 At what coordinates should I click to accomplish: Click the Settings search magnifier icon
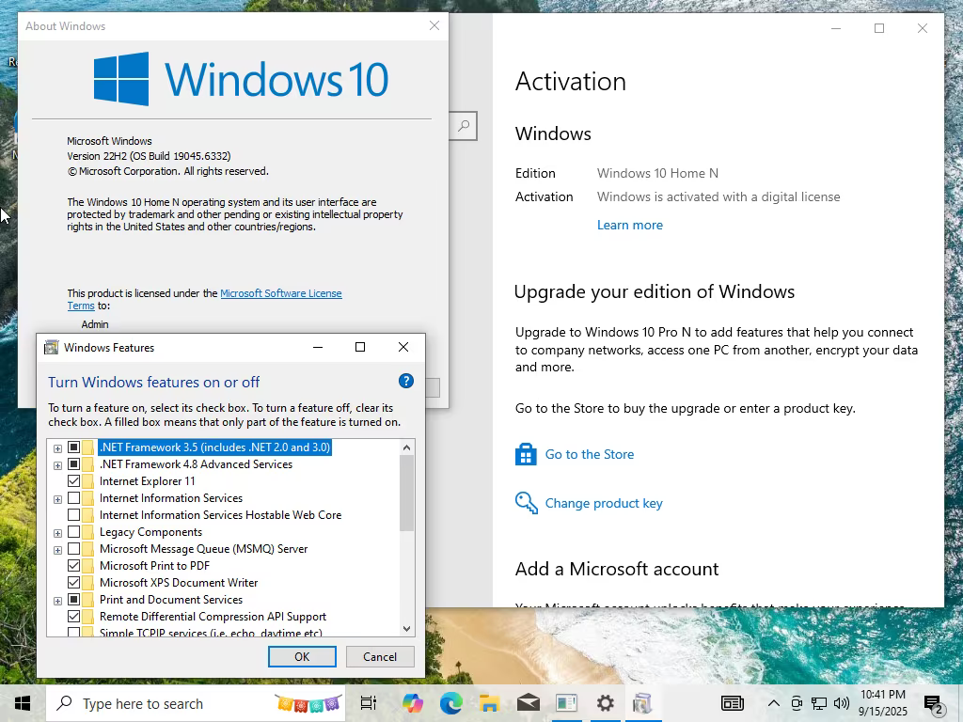click(x=464, y=126)
